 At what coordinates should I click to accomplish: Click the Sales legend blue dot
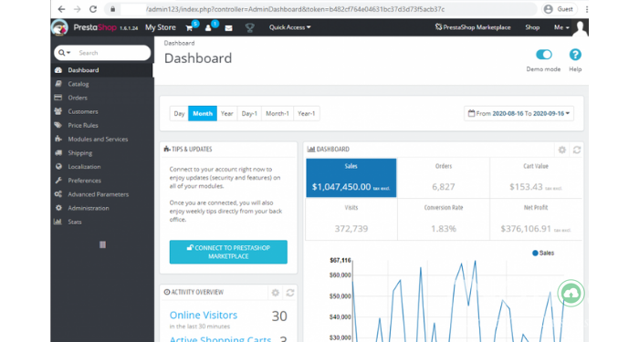[x=535, y=254]
